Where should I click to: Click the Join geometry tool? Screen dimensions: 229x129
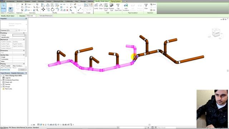tap(28, 10)
